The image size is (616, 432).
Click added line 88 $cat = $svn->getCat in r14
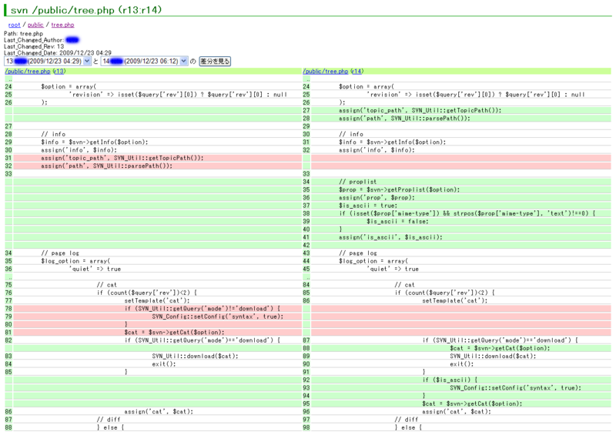[500, 348]
